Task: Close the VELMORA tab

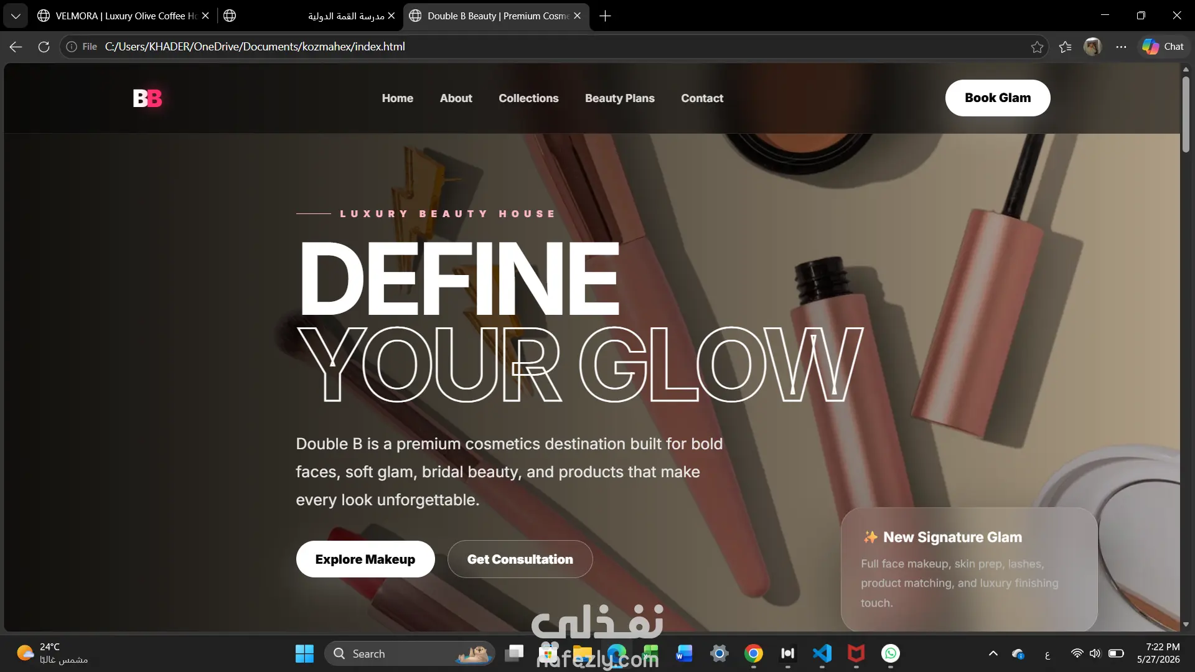Action: (x=205, y=16)
